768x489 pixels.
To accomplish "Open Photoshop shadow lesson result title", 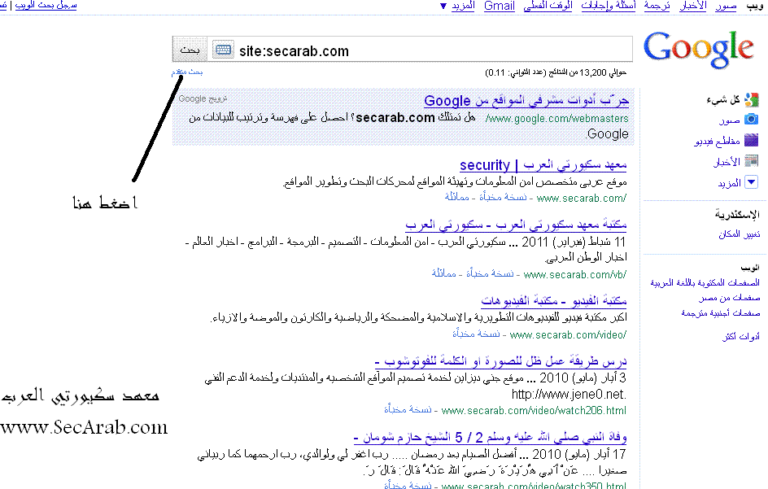I will (500, 361).
